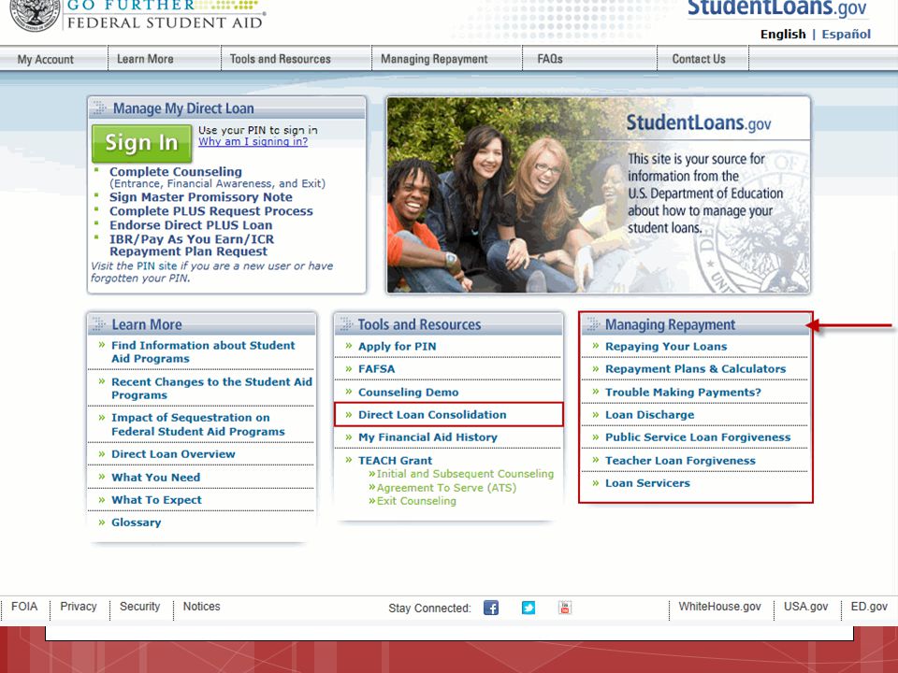
Task: Open Public Service Loan Forgiveness link
Action: pyautogui.click(x=698, y=437)
